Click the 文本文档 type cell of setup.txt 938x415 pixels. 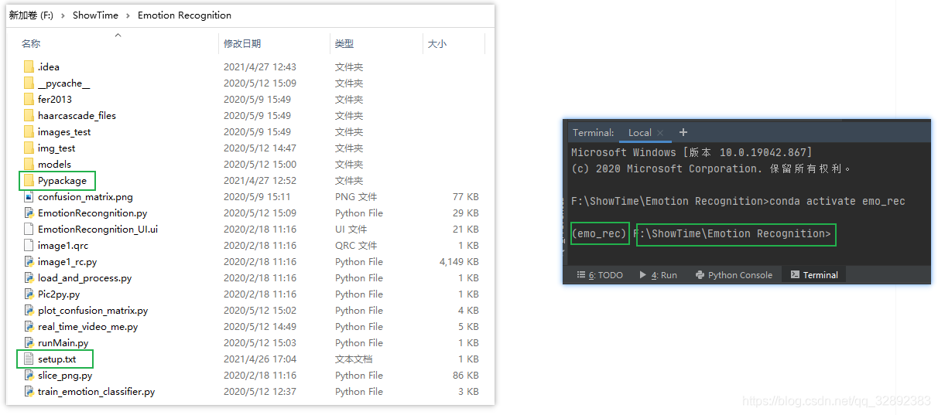[354, 359]
